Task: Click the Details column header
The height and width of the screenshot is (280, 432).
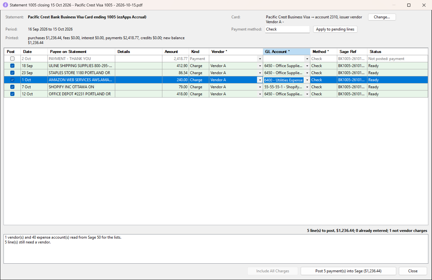Action: click(x=139, y=52)
